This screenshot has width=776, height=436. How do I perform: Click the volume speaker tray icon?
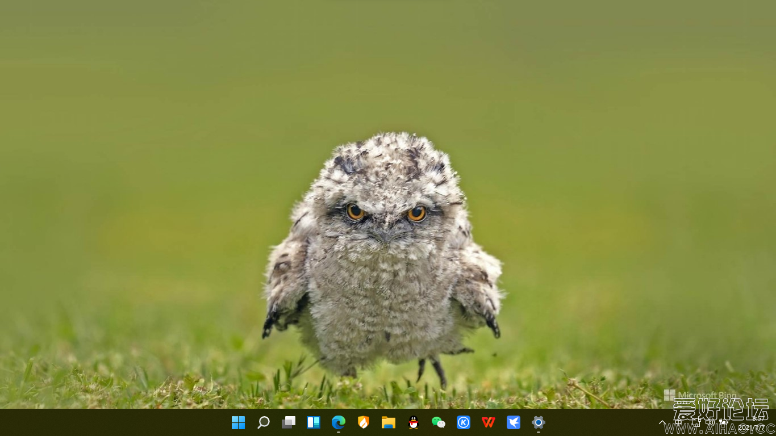(709, 422)
